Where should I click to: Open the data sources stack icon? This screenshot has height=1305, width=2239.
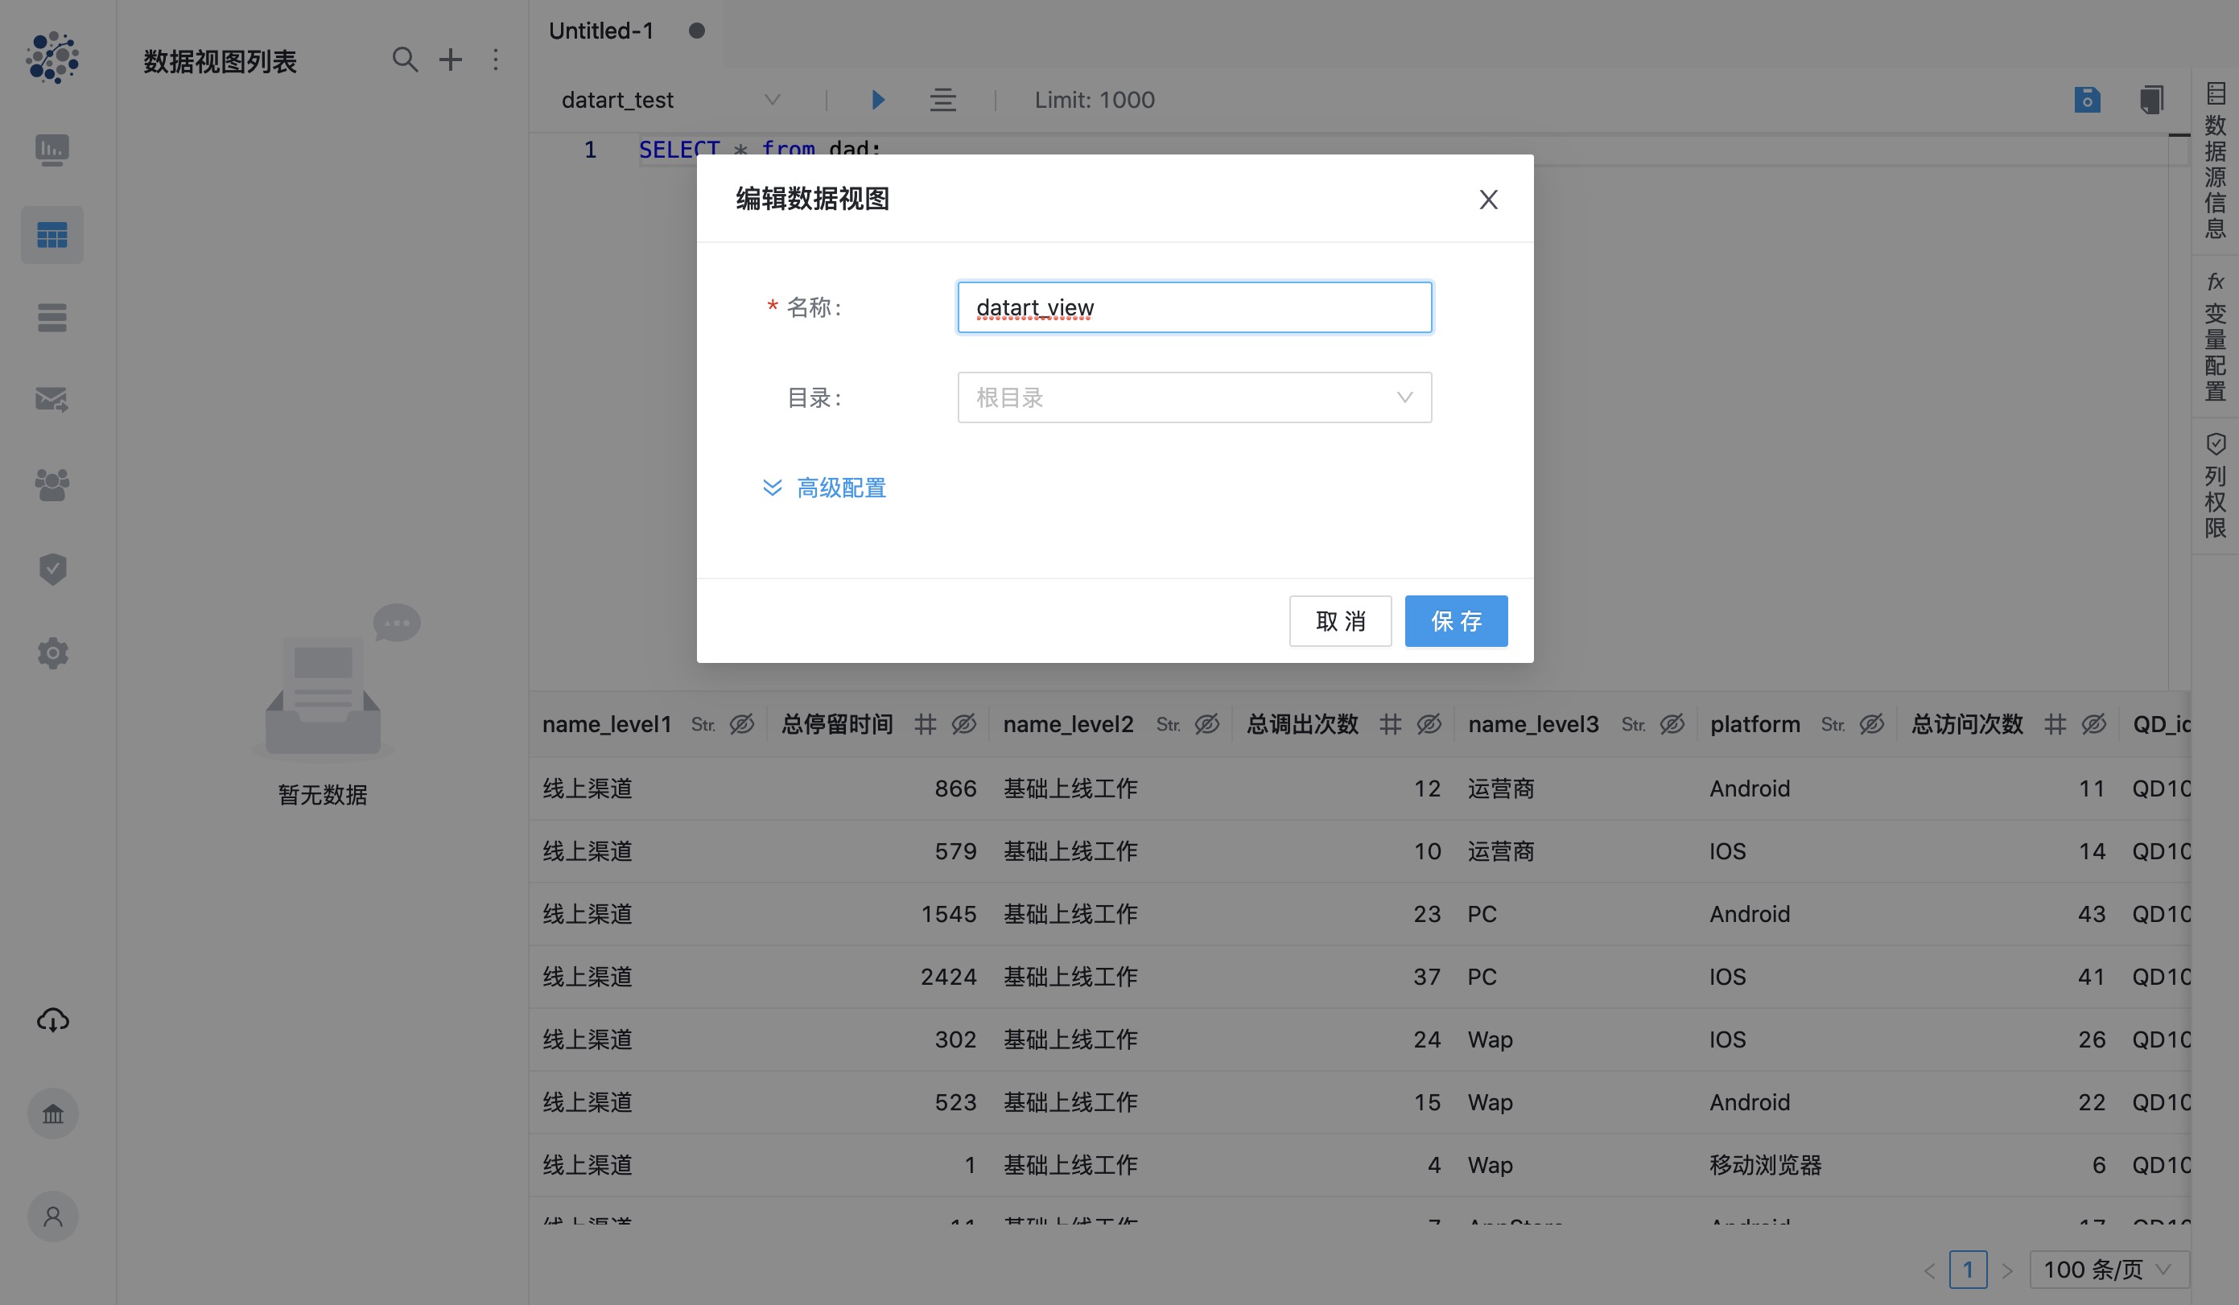(x=52, y=317)
